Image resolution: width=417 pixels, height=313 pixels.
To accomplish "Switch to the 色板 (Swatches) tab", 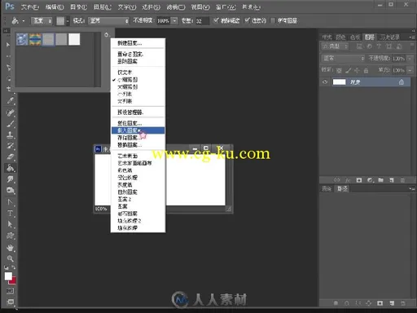I will (x=355, y=37).
